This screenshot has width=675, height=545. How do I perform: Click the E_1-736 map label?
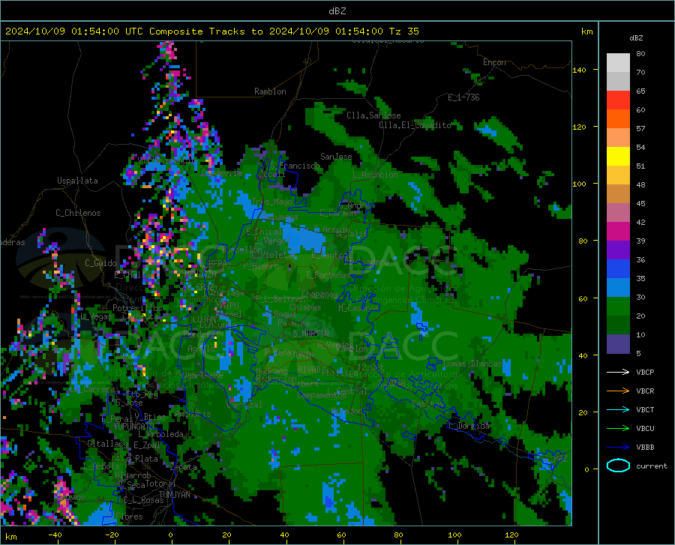(463, 97)
